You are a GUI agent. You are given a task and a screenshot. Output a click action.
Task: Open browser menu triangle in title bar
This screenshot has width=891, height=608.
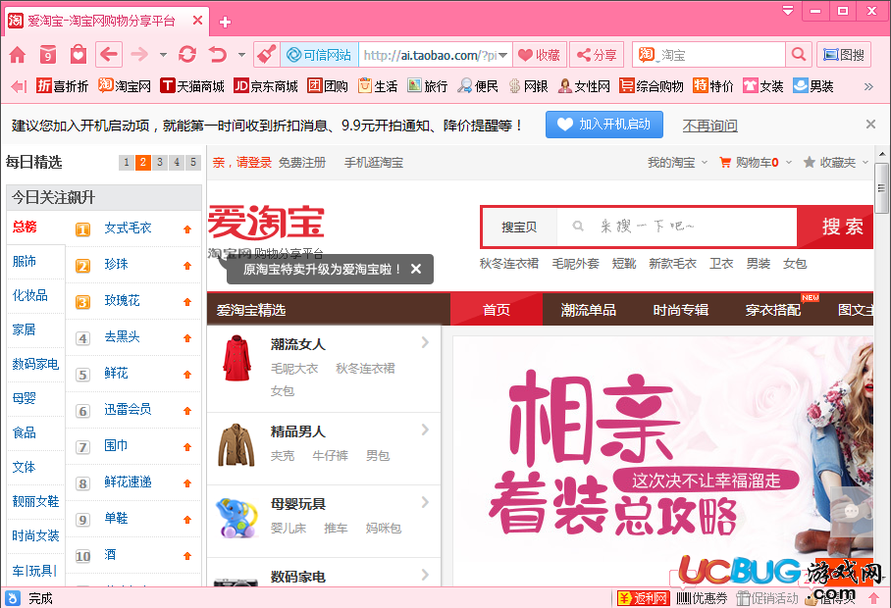click(x=788, y=10)
